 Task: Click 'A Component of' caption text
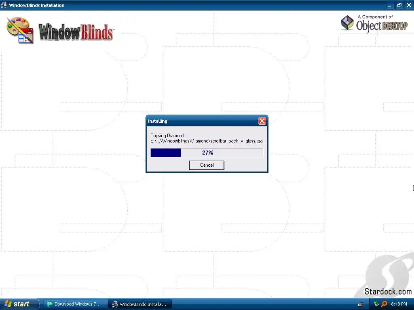click(x=375, y=17)
